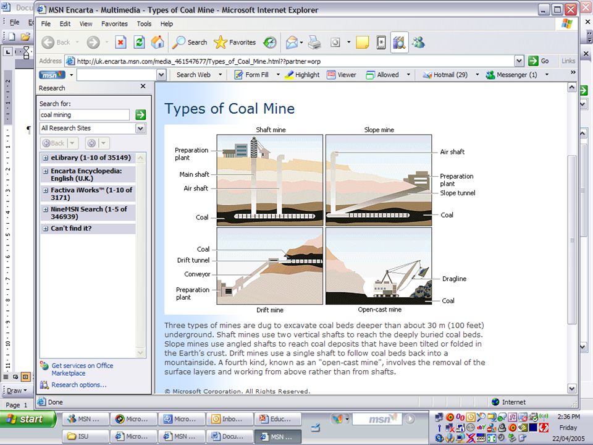Refresh the page with the green arrows icon
Image resolution: width=593 pixels, height=445 pixels.
(139, 43)
